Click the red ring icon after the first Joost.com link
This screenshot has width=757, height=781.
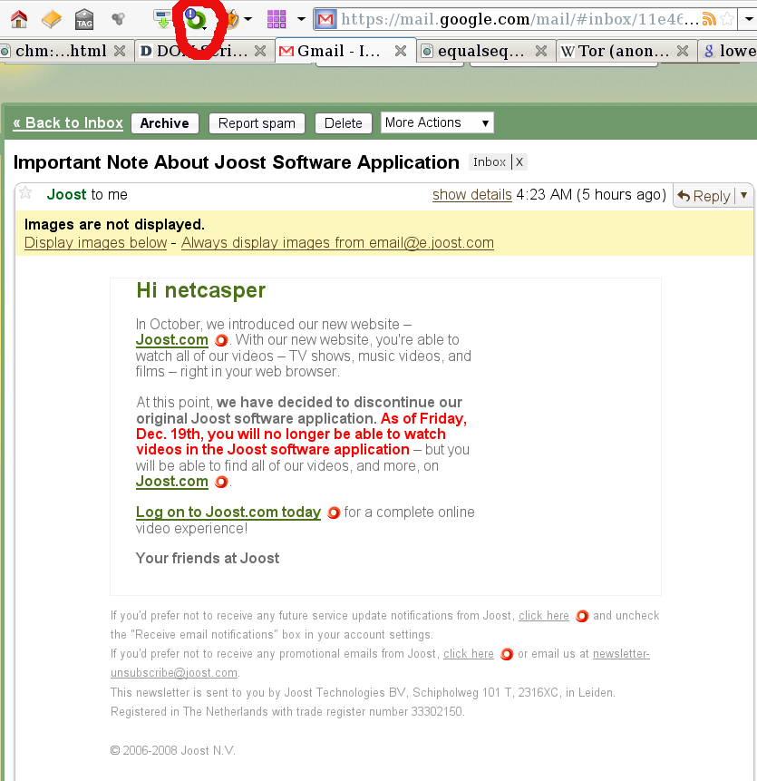(x=221, y=340)
